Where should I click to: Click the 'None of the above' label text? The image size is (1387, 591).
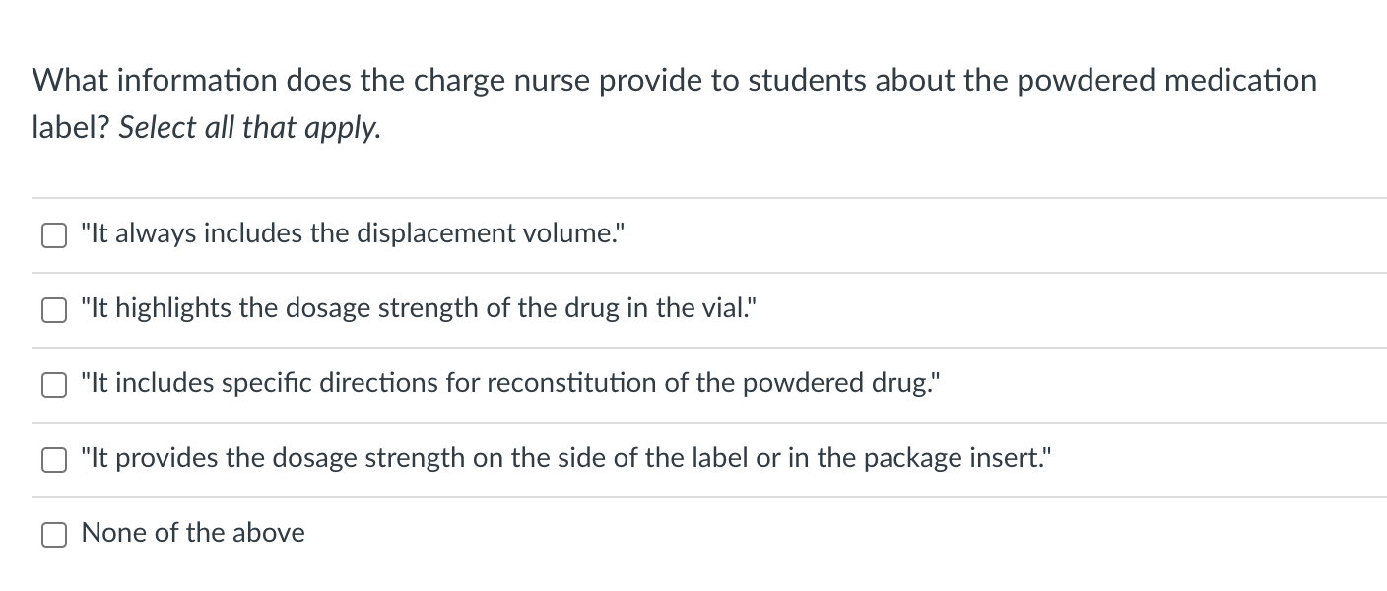coord(193,533)
